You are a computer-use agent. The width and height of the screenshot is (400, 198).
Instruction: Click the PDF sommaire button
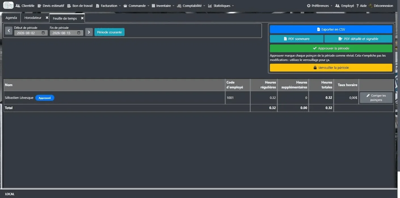pyautogui.click(x=296, y=39)
